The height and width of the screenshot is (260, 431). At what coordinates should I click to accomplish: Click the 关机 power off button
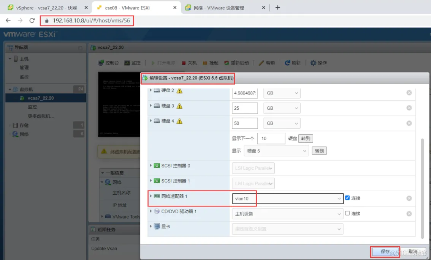click(189, 63)
